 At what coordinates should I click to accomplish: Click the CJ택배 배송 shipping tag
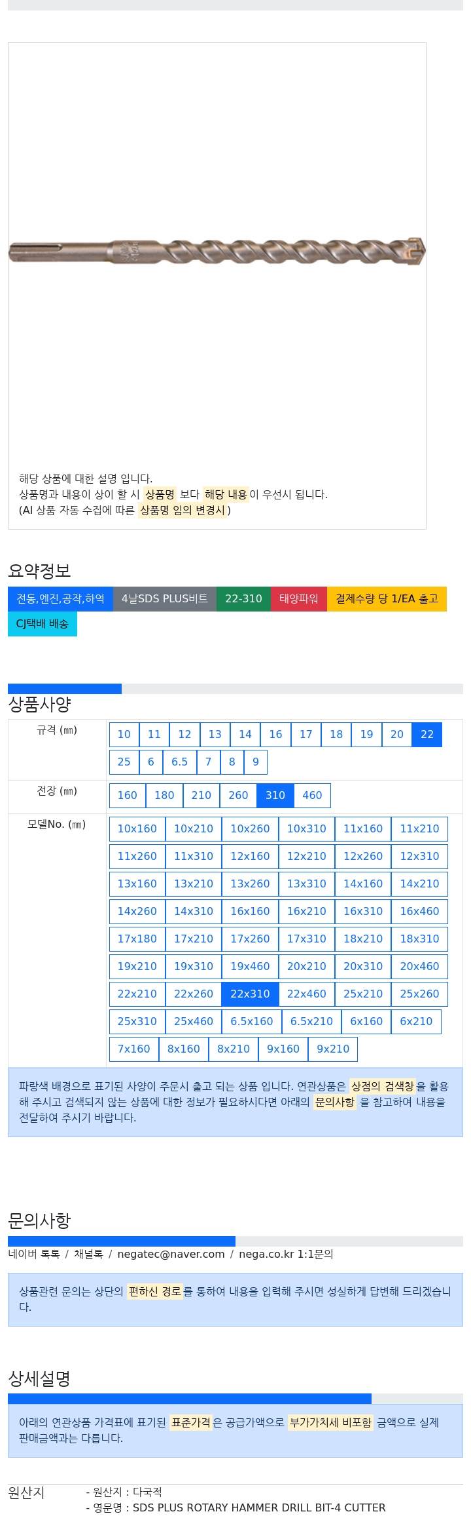(43, 623)
